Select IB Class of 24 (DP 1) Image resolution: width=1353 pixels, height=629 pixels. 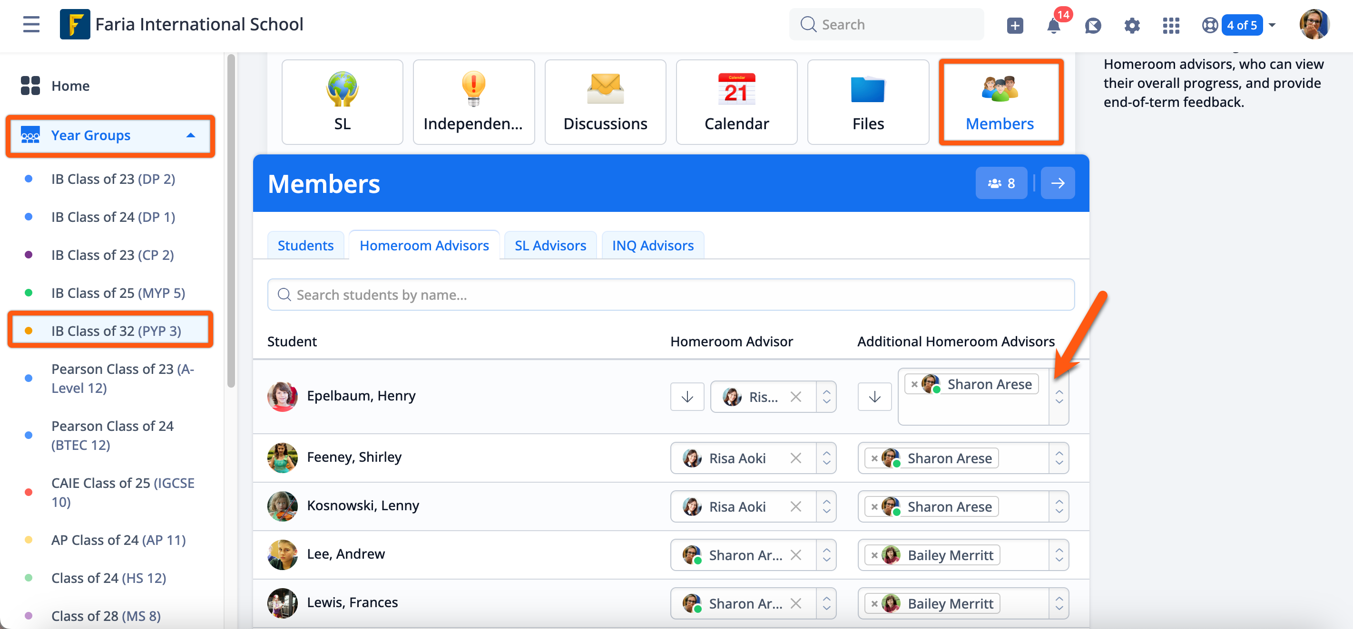point(113,217)
